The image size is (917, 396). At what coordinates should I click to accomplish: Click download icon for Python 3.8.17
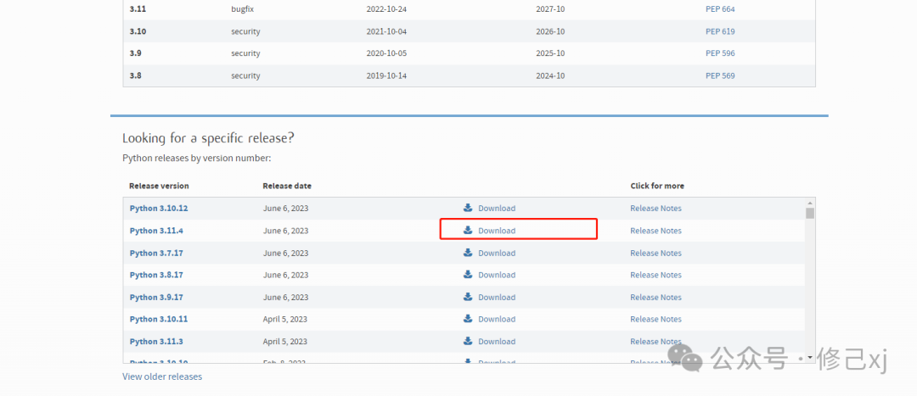[467, 274]
